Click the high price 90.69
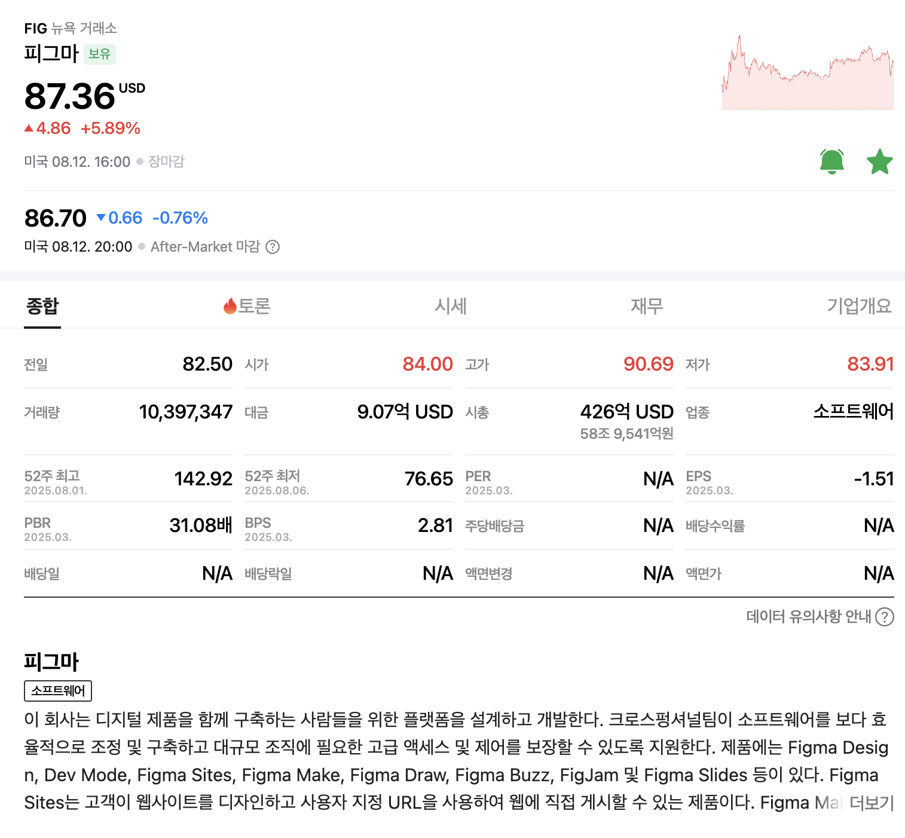905x838 pixels. point(649,364)
